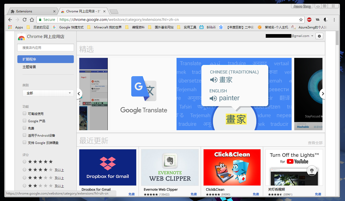The width and height of the screenshot is (345, 201).
Task: Open the Turn Off the Lights thumbnail
Action: tap(294, 167)
